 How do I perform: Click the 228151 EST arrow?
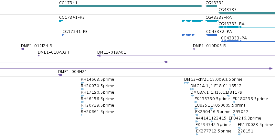point(239,134)
